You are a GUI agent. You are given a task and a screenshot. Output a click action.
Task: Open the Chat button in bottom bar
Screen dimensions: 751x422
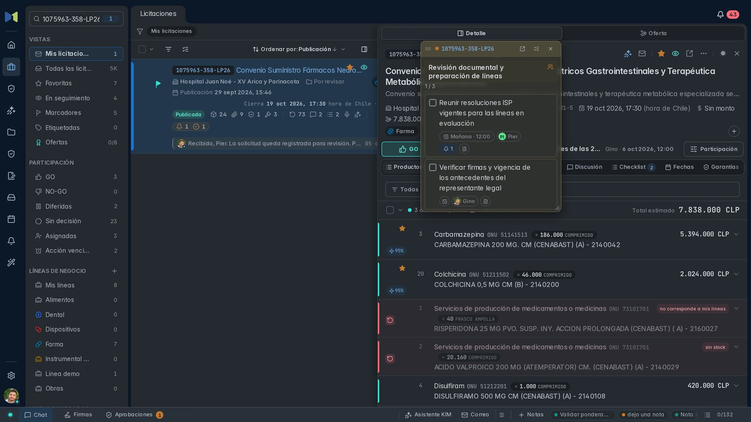point(36,415)
